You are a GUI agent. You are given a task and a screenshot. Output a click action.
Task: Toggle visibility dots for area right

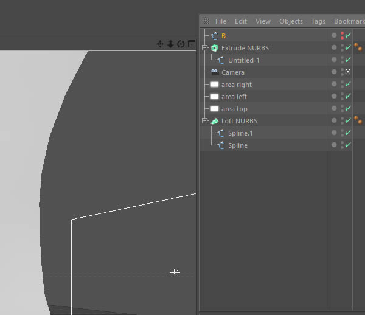[342, 84]
